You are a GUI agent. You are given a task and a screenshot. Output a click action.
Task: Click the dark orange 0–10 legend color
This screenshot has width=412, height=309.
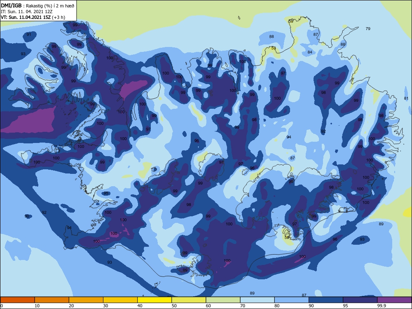click(17, 300)
